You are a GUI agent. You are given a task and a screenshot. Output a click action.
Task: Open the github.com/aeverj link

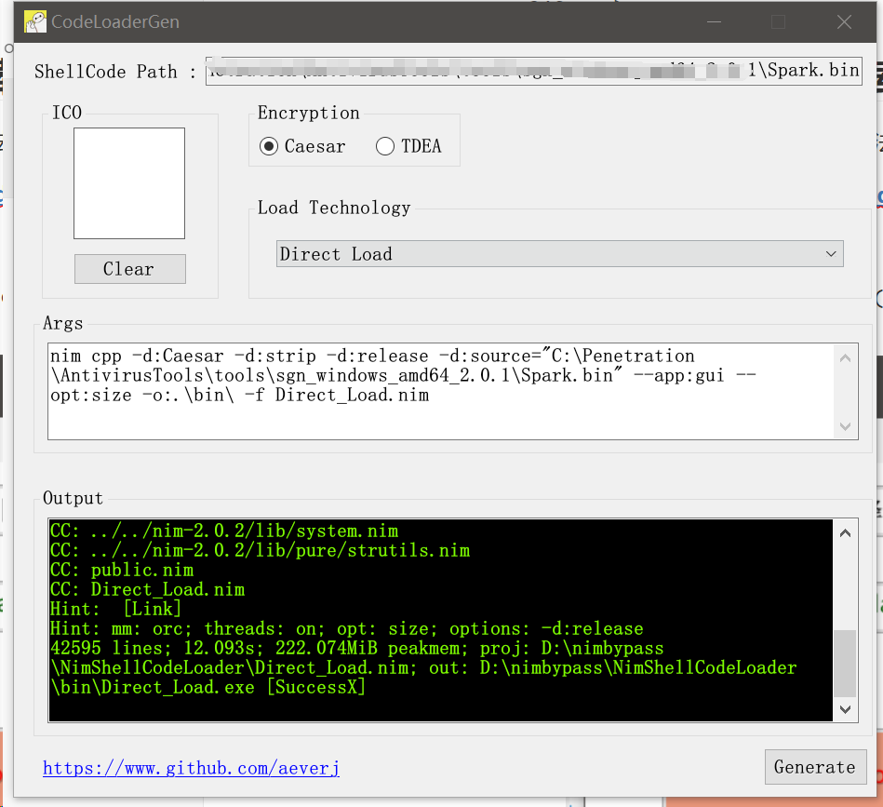pos(191,768)
